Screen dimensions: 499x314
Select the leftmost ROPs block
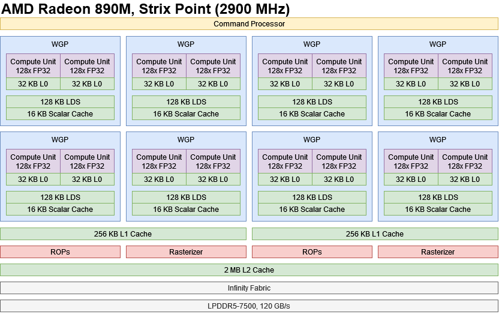[60, 252]
